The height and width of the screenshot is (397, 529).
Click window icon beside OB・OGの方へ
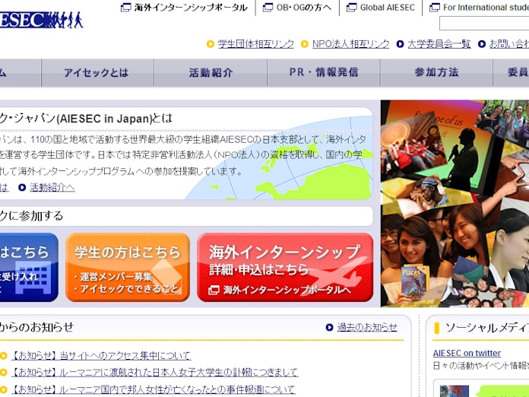pyautogui.click(x=268, y=8)
